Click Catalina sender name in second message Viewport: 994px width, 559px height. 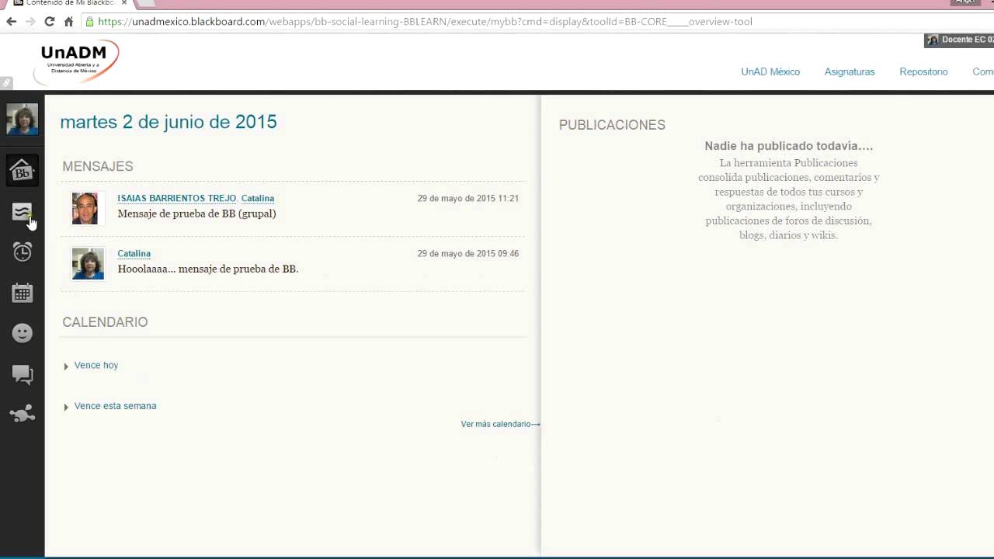(134, 254)
